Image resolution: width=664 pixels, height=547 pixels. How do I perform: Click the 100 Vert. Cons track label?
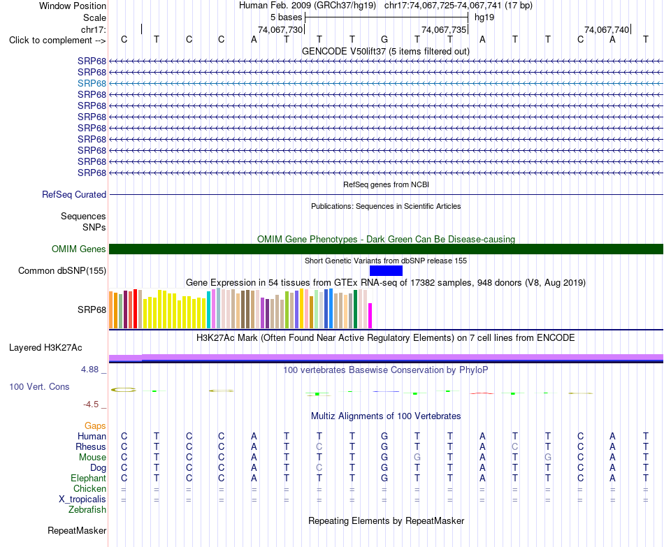pyautogui.click(x=39, y=386)
